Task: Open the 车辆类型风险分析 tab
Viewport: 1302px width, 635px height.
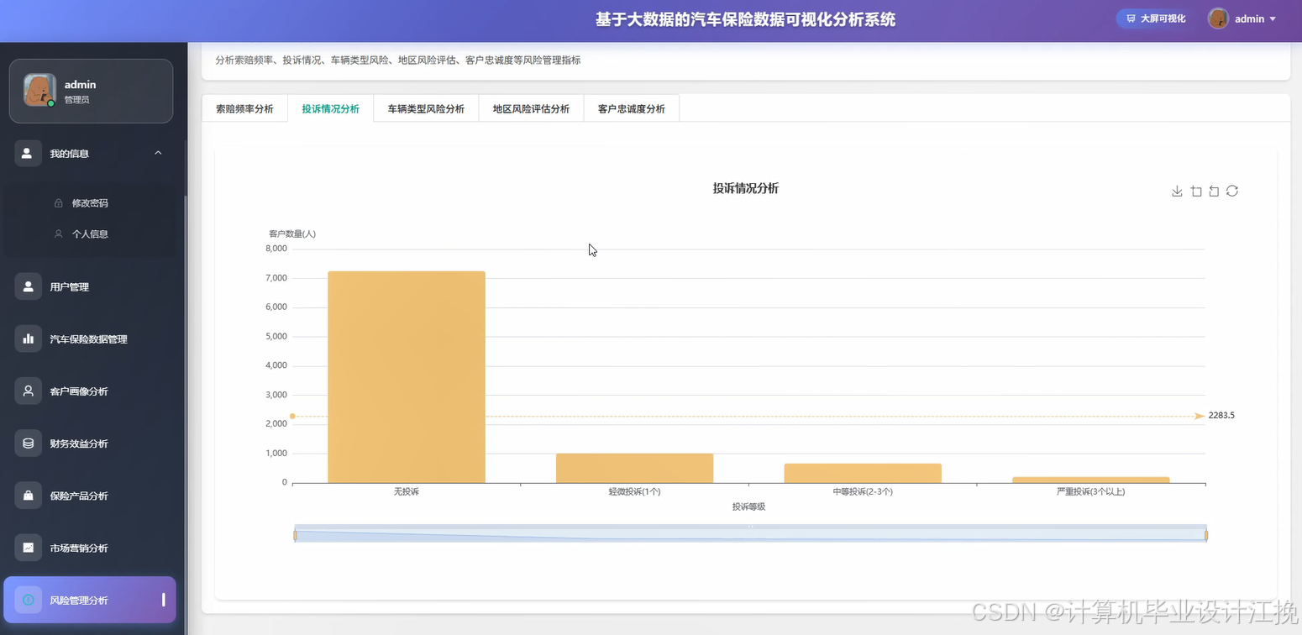Action: pyautogui.click(x=426, y=108)
